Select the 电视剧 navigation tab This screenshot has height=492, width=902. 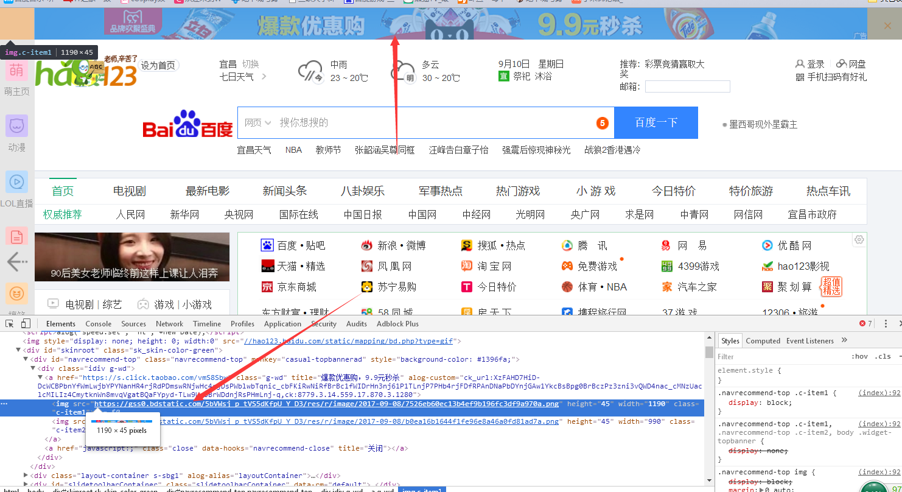coord(130,191)
